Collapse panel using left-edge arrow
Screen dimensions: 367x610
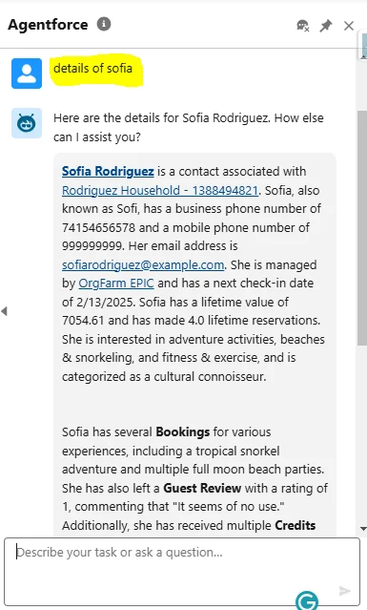coord(4,311)
